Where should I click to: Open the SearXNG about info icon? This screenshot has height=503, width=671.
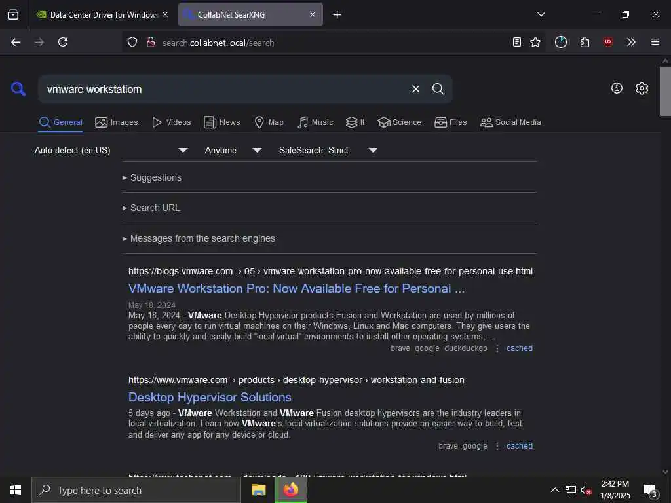coord(617,88)
